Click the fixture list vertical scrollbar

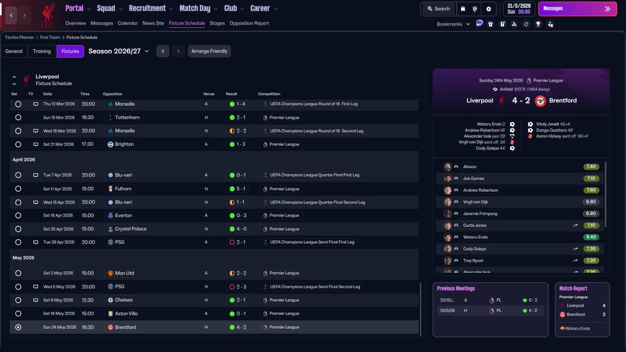[421, 309]
